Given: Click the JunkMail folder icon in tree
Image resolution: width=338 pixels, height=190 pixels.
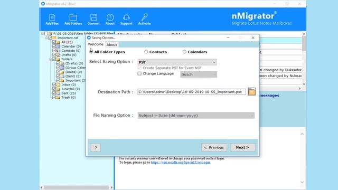Looking at the screenshot, I should 58,89.
